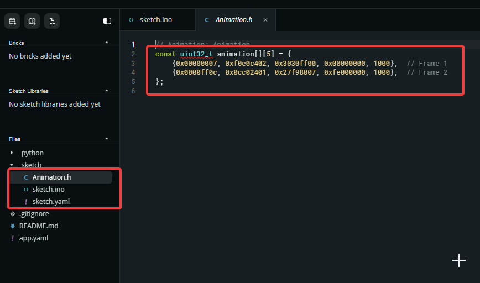
Task: Click the icon on the sketch.ino tab
Action: click(131, 20)
